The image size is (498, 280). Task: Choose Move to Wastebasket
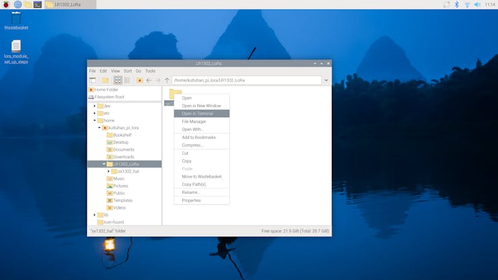coord(202,177)
